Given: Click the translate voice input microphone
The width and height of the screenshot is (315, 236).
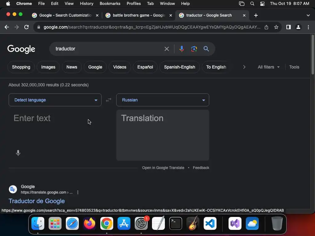Looking at the screenshot, I should pyautogui.click(x=18, y=153).
